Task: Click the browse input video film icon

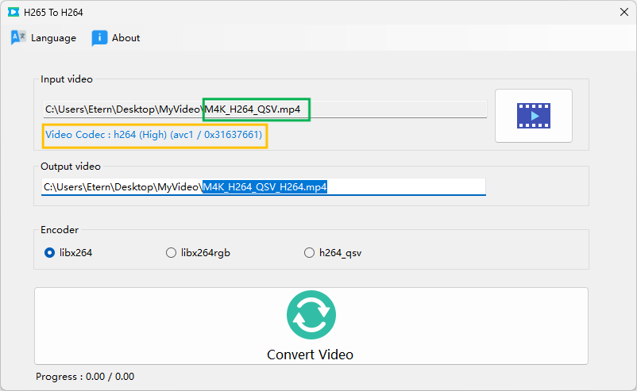Action: (x=534, y=116)
